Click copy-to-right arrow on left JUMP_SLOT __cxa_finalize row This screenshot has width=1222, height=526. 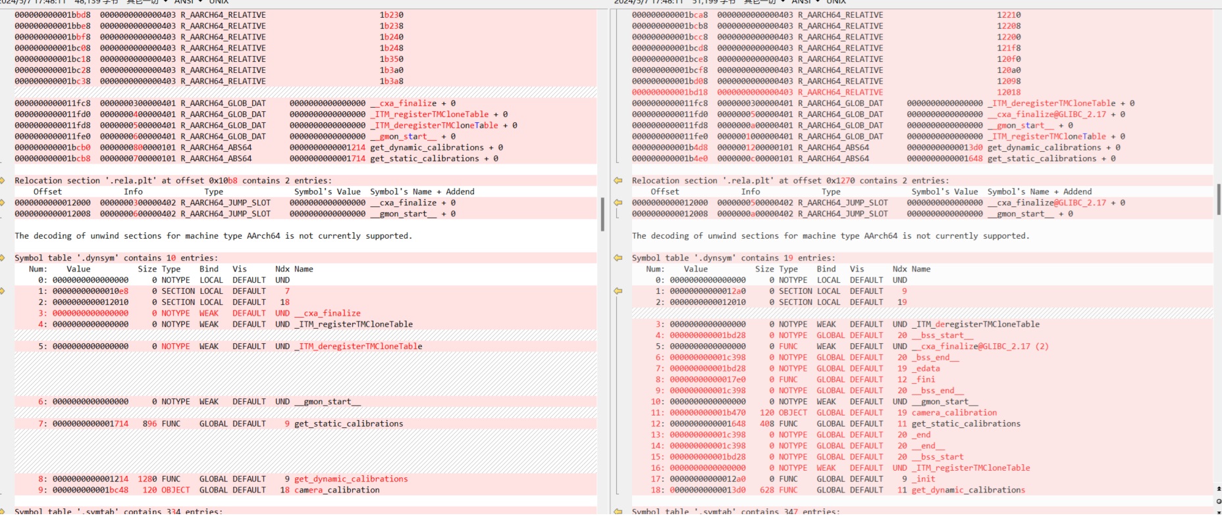(x=3, y=203)
